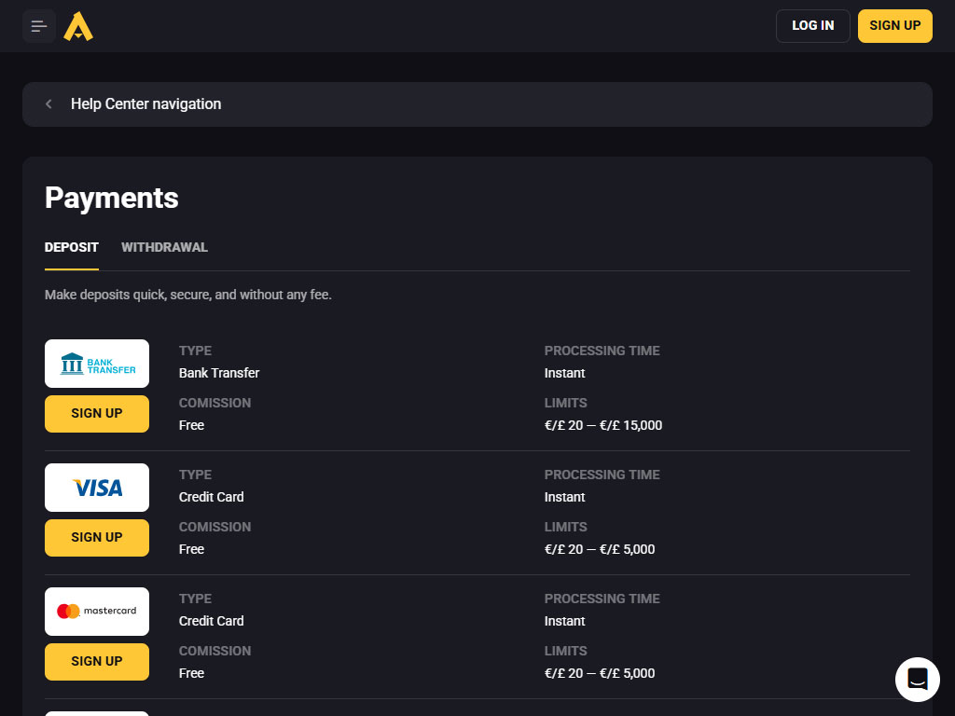This screenshot has height=716, width=955.
Task: Expand Help Center navigation
Action: 145,104
